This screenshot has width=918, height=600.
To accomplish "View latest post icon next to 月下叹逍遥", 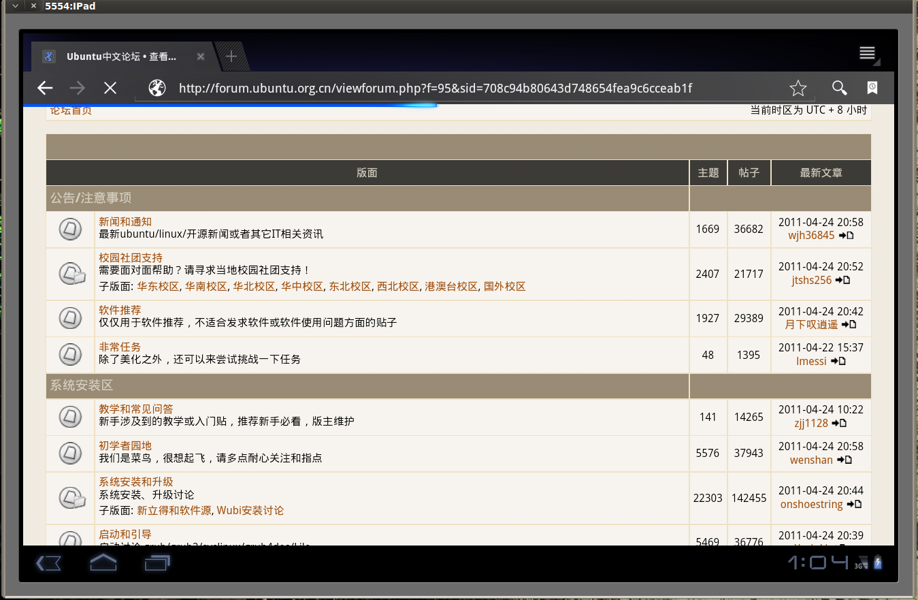I will point(849,325).
